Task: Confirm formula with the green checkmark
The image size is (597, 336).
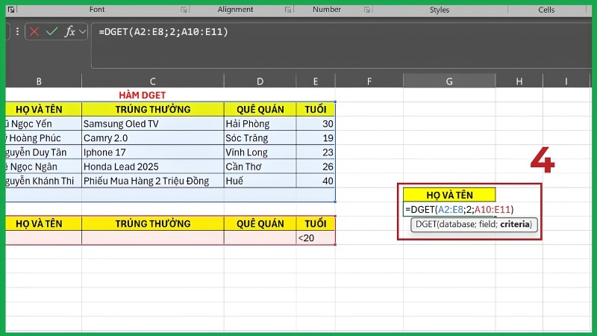Action: tap(51, 31)
